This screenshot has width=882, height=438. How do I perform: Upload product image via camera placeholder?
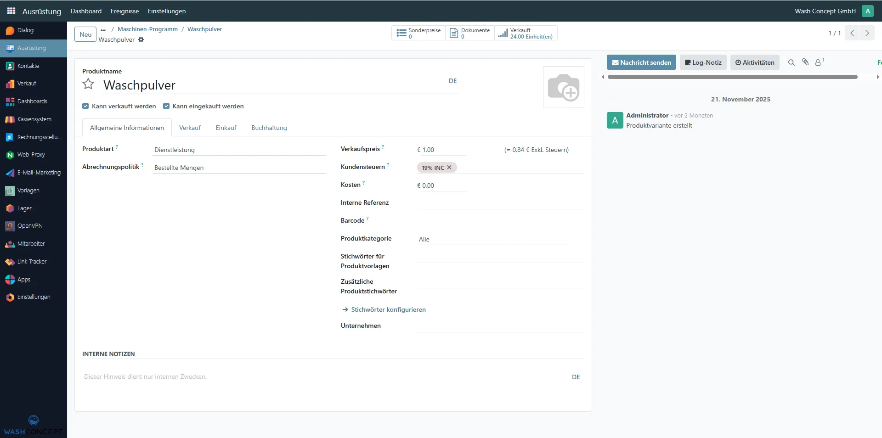(563, 87)
